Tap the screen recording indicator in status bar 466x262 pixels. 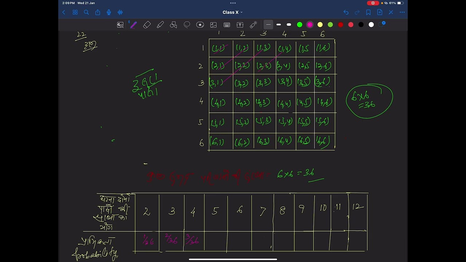point(373,3)
